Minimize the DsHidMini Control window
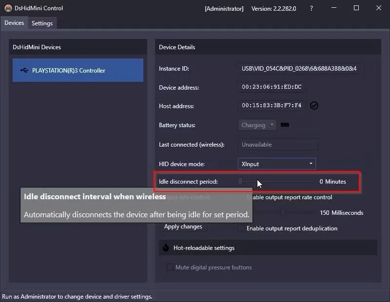390x302 pixels. point(334,8)
